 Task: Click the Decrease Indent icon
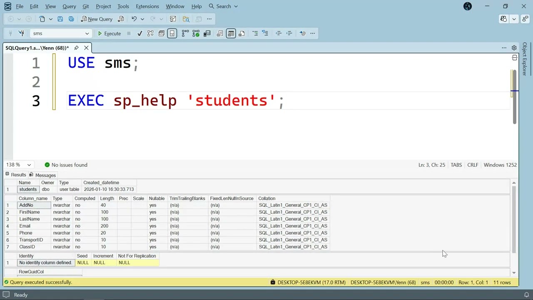pos(279,33)
